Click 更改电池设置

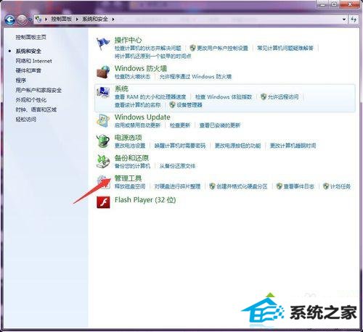130,146
